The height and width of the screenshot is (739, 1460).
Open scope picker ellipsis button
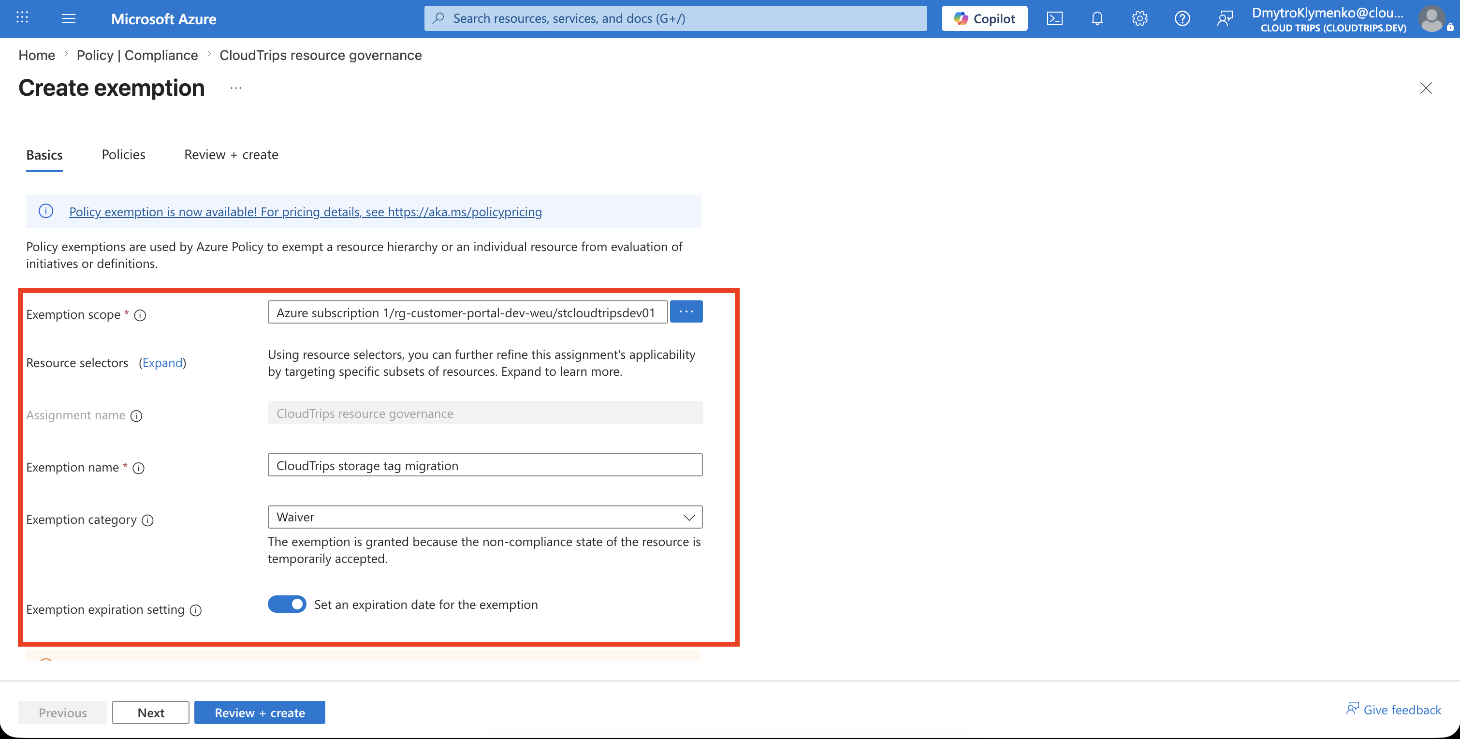click(x=686, y=311)
